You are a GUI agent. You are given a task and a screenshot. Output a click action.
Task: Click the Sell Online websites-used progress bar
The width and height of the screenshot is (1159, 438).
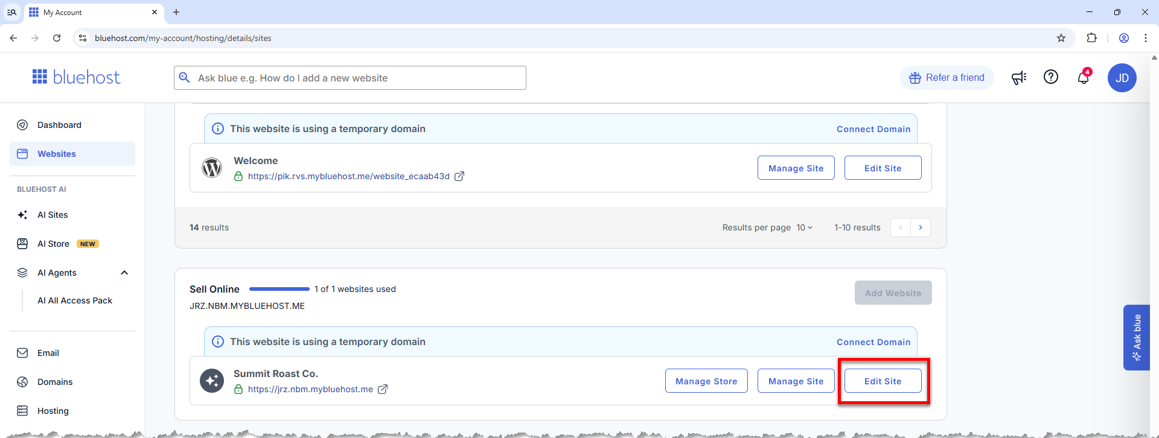click(279, 289)
